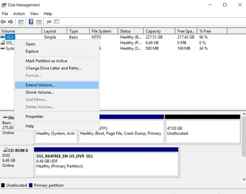Select the 47.00 GB Unallocated block

[202, 131]
